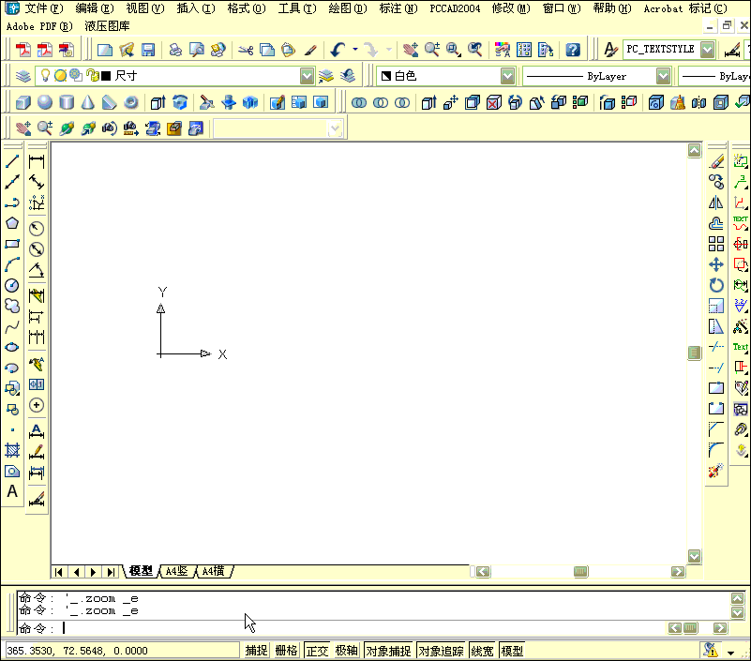751x661 pixels.
Task: Click inside the command line input field
Action: point(188,628)
